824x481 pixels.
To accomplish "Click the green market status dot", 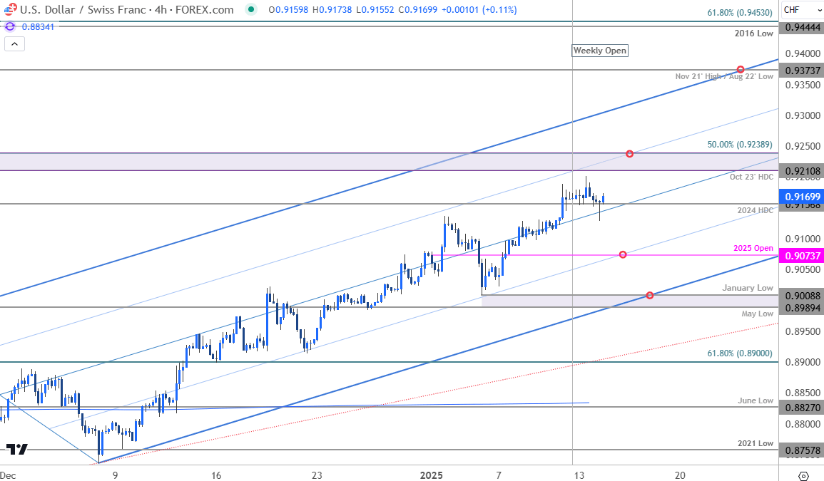I will 250,10.
